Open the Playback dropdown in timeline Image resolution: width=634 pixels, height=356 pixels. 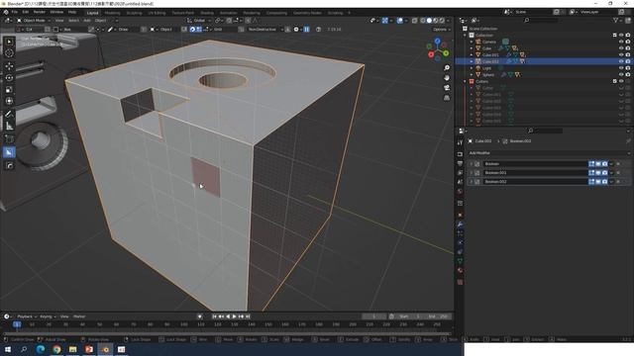(27, 316)
